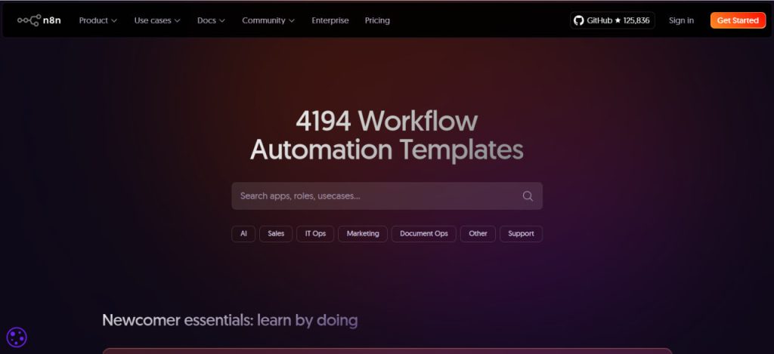Filter templates by the AI category
The image size is (774, 354).
pyautogui.click(x=243, y=234)
